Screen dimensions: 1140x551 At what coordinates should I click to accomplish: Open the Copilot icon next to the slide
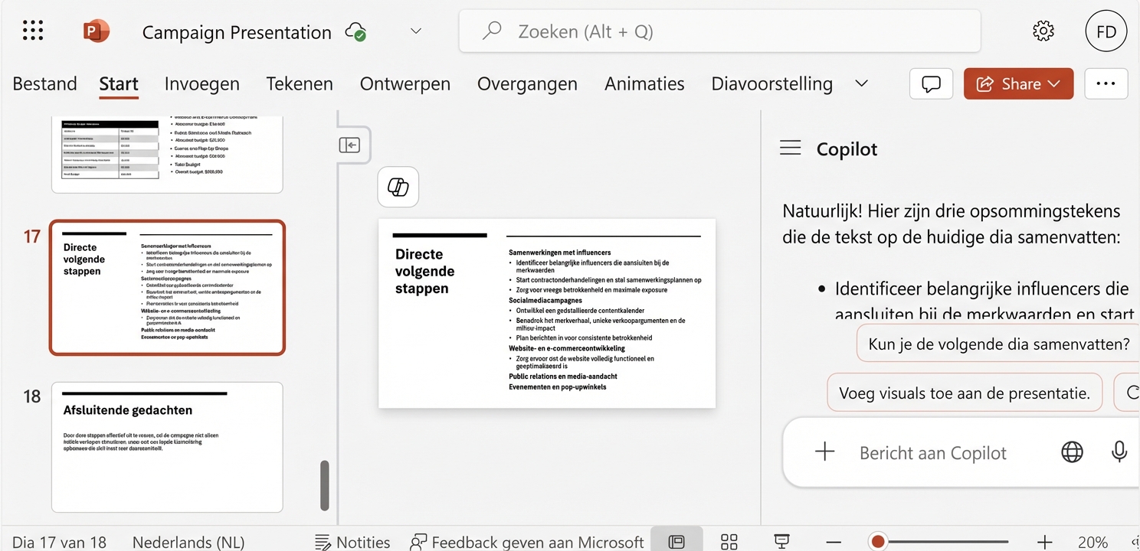click(398, 186)
